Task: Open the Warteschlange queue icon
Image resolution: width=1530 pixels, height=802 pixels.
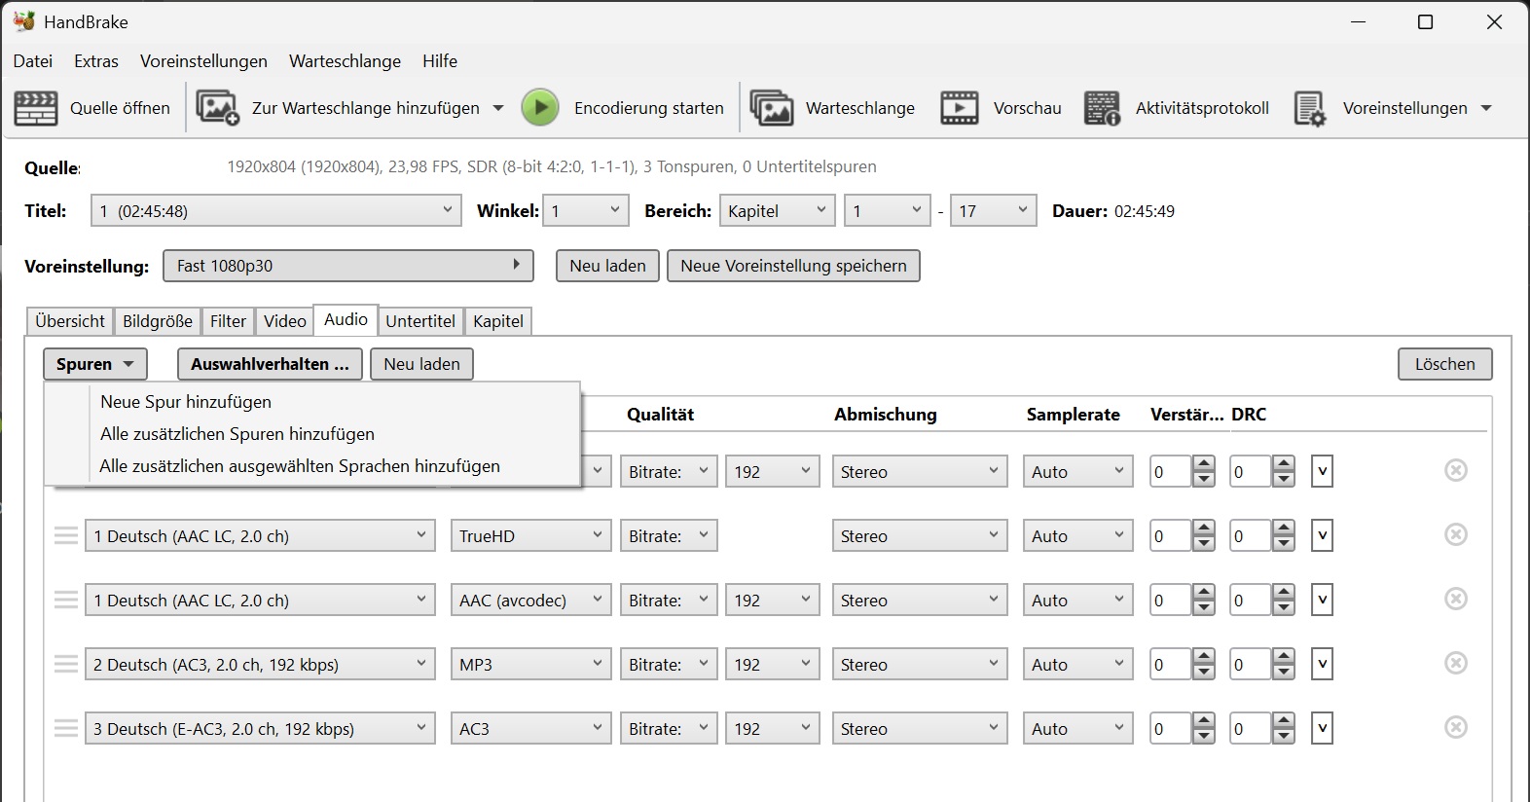Action: [772, 108]
